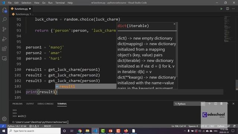Open notifications bell in status bar
The image size is (238, 134).
click(x=234, y=126)
